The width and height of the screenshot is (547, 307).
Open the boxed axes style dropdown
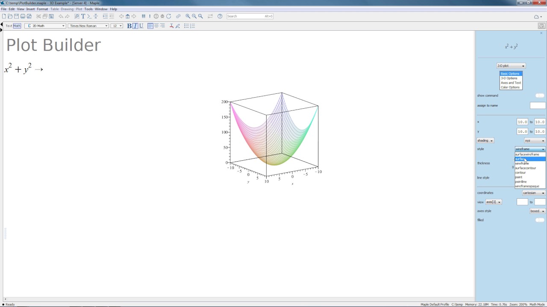pyautogui.click(x=537, y=211)
